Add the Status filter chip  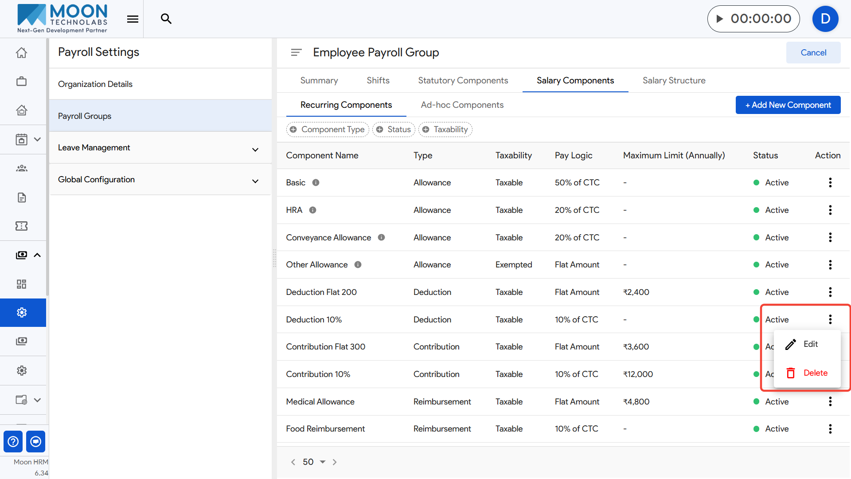[394, 130]
